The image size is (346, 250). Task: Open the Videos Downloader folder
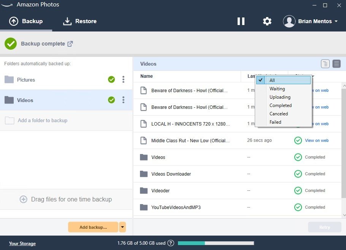coord(237,174)
